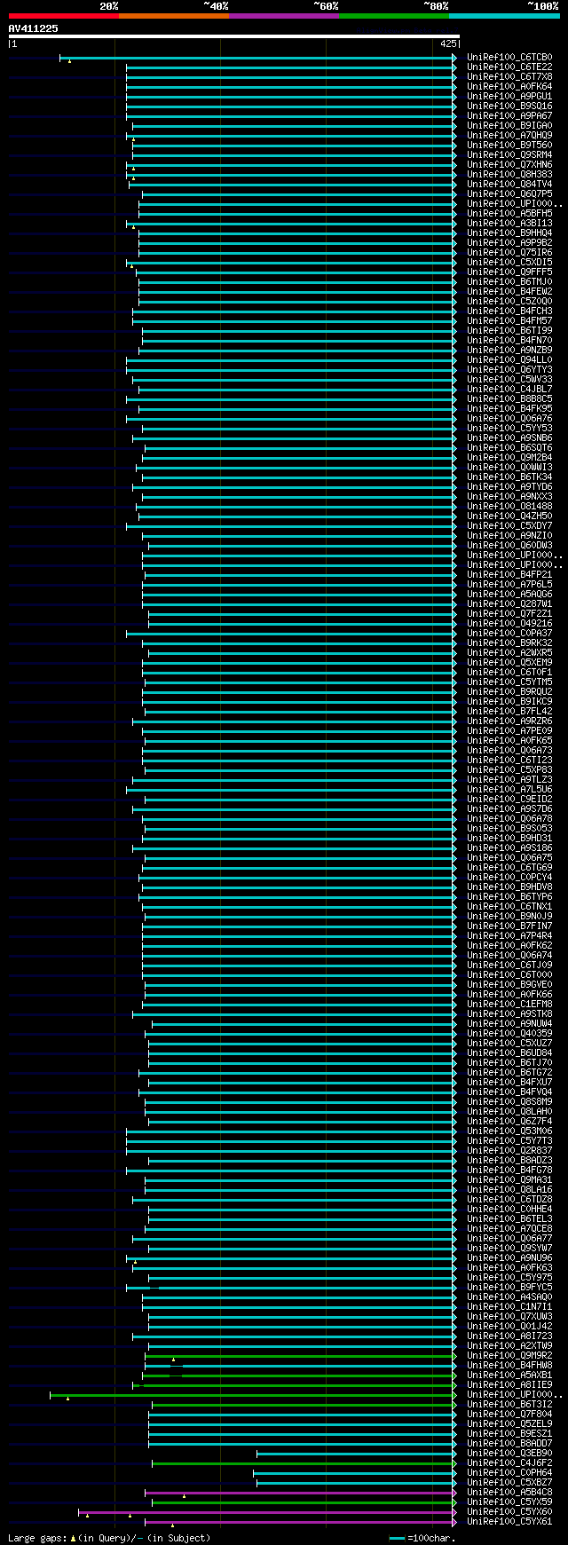The image size is (568, 1545).
Task: Click the UniRef100_Q94LL0 label
Action: pos(509,360)
